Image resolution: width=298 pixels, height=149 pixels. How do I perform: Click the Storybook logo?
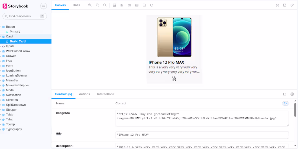15,6
